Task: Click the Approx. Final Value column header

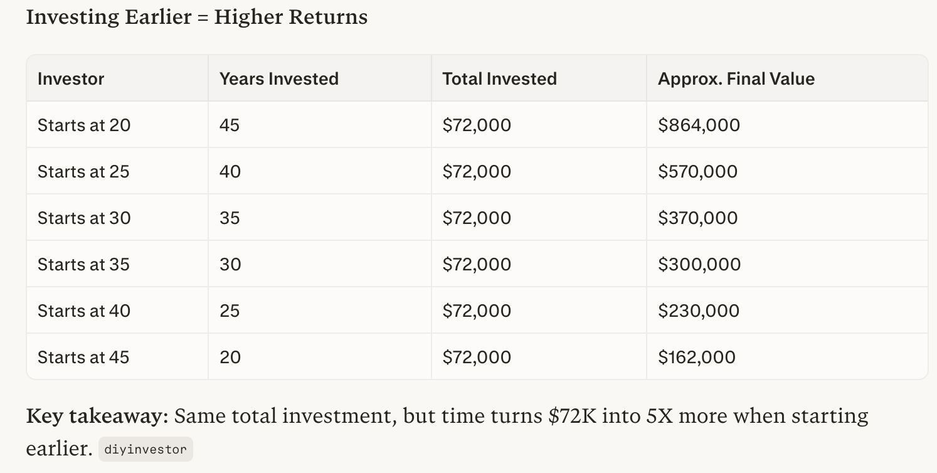Action: [736, 79]
